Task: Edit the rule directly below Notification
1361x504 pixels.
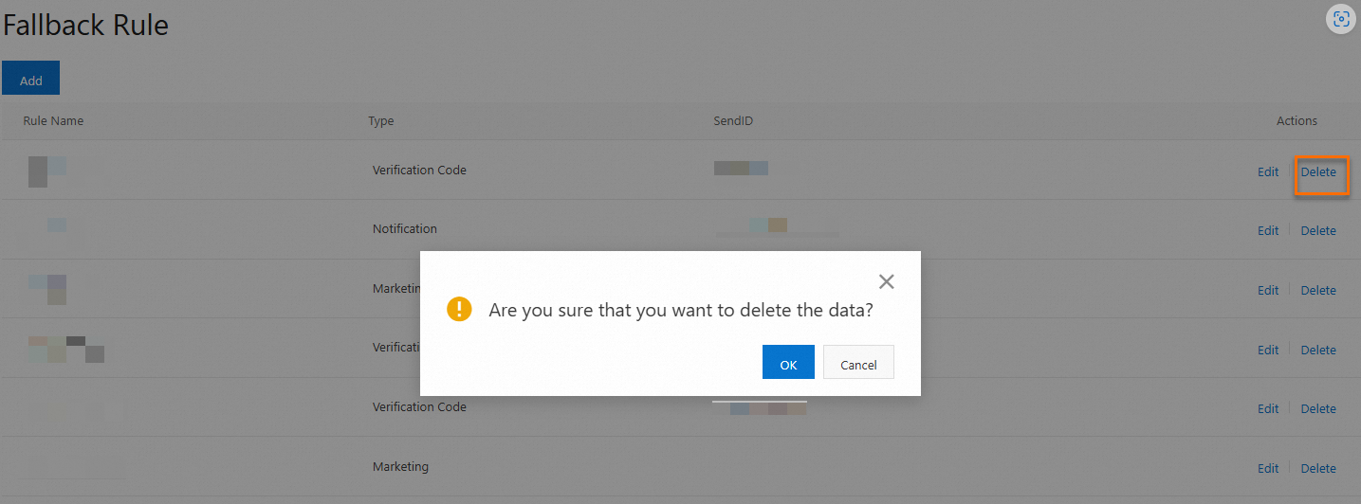Action: click(x=1268, y=291)
